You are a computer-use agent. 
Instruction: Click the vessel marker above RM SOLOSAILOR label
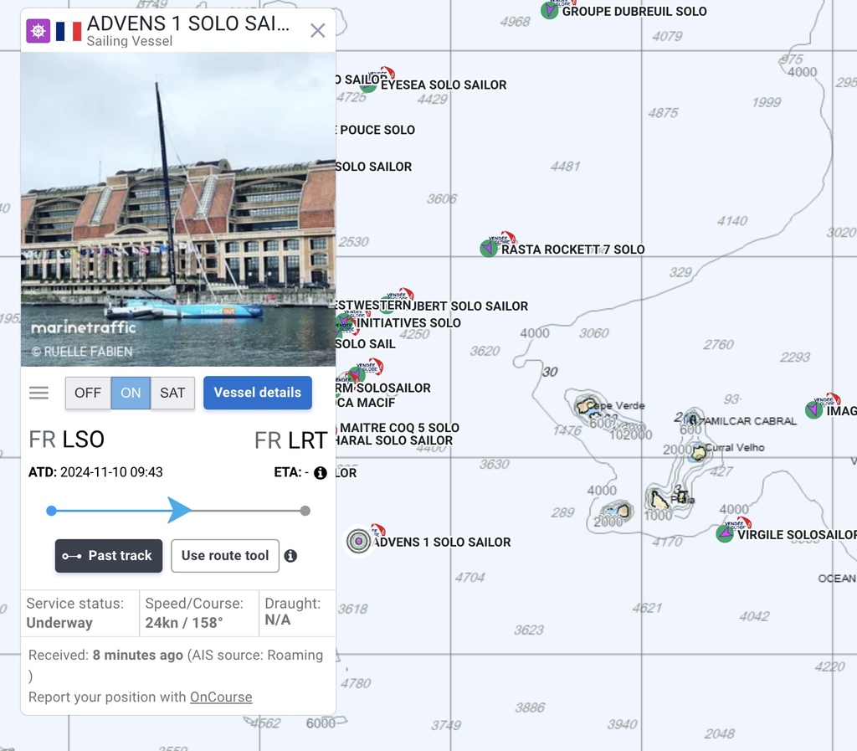pyautogui.click(x=357, y=374)
